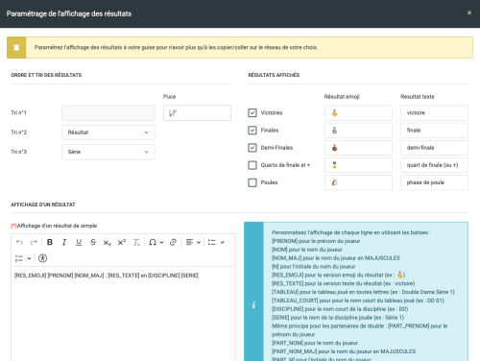Click the bulleted list icon
This screenshot has width=480, height=361.
coord(212,242)
